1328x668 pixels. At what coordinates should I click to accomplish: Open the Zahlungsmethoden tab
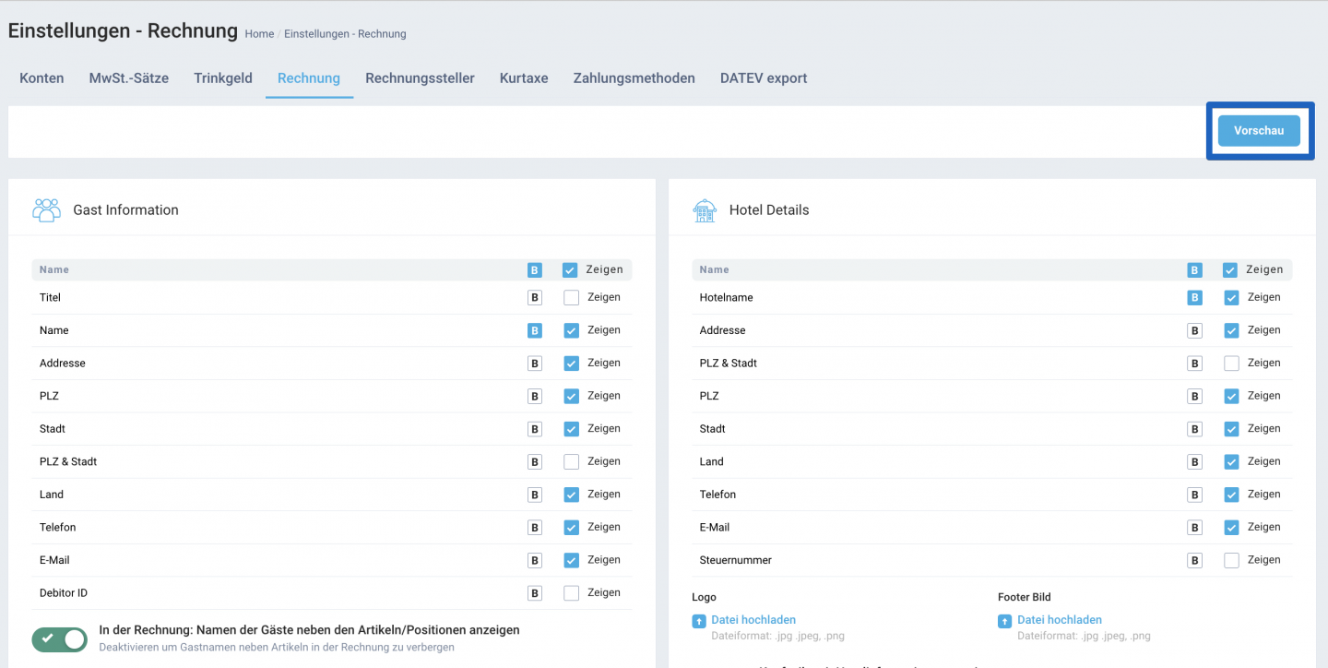click(x=634, y=78)
